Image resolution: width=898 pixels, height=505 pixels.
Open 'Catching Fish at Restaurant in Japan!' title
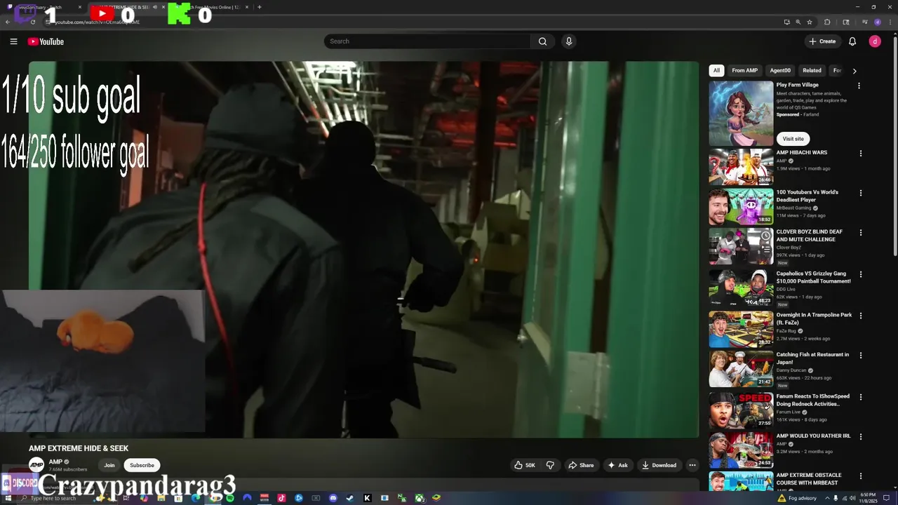pyautogui.click(x=812, y=358)
